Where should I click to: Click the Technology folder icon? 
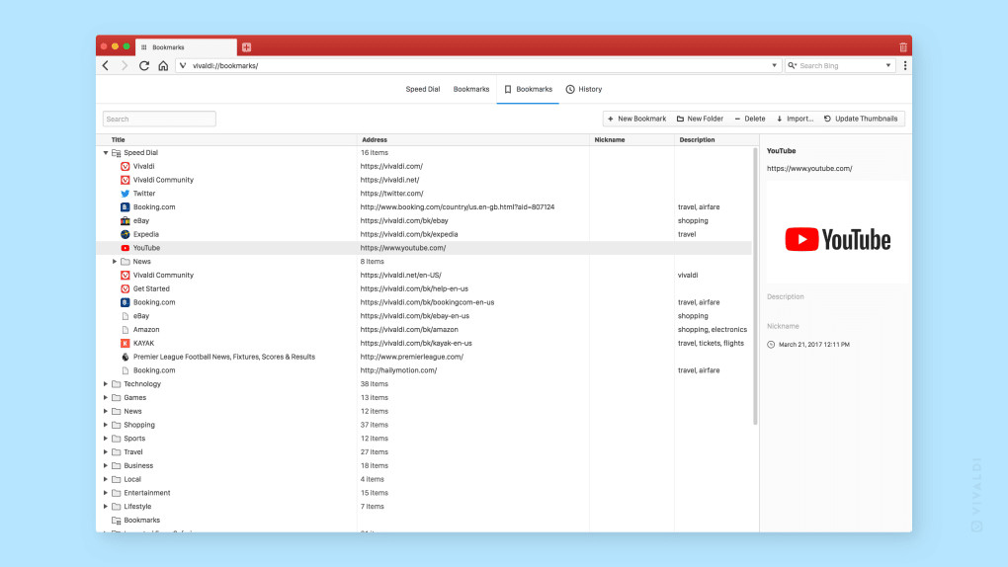[x=117, y=384]
